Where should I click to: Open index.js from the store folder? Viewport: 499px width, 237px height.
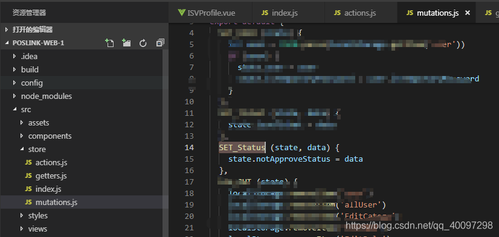pos(48,189)
